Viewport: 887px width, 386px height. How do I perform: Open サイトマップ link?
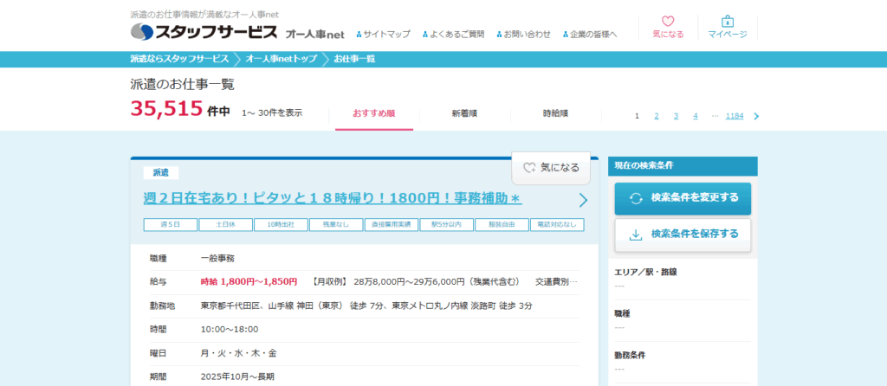click(x=386, y=35)
